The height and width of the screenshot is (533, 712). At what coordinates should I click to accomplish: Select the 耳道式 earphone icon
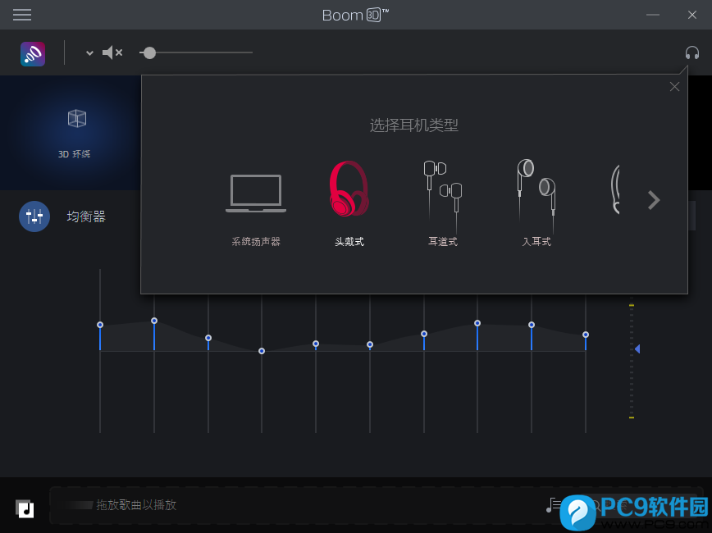pos(442,190)
